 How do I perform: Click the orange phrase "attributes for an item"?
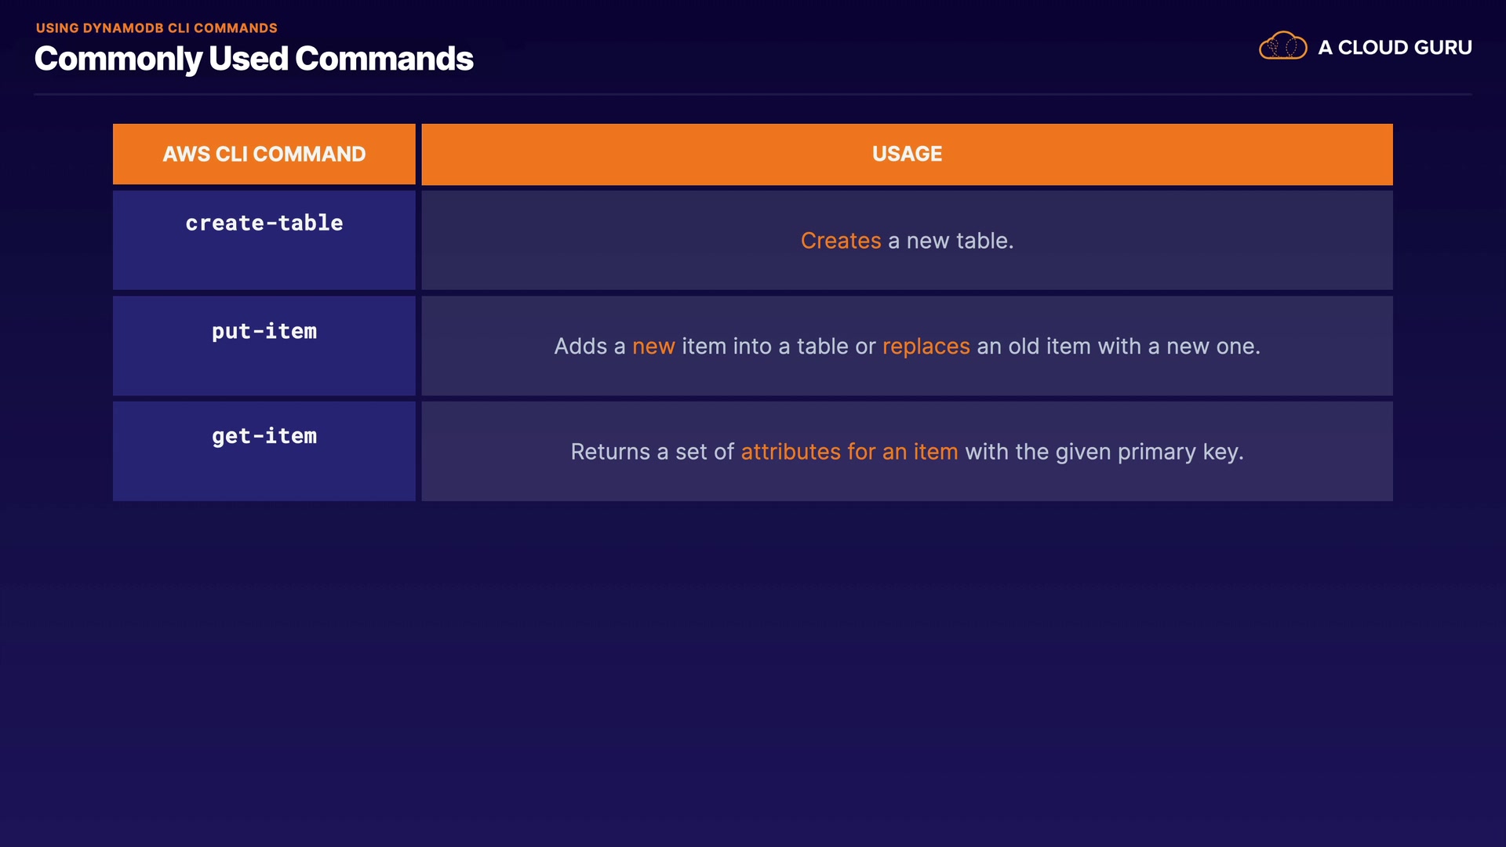[x=849, y=452]
